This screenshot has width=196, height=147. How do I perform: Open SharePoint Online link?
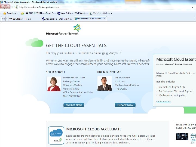[x=72, y=96]
